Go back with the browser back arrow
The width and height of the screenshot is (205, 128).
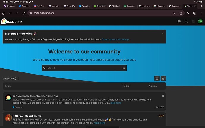click(10, 13)
